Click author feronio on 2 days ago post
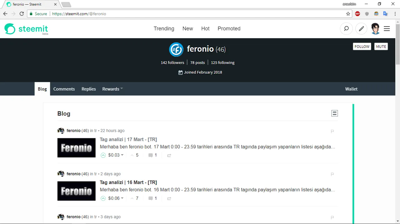 tap(73, 174)
